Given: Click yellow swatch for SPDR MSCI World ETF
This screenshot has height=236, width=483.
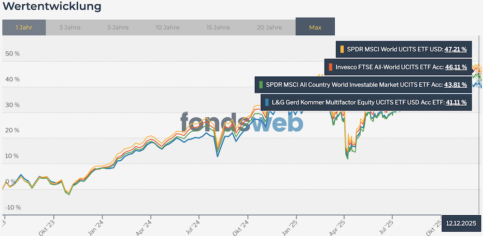Looking at the screenshot, I should (x=342, y=49).
